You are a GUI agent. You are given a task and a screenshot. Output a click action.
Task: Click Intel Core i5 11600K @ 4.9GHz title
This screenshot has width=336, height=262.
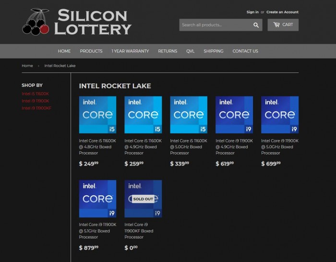pos(143,147)
